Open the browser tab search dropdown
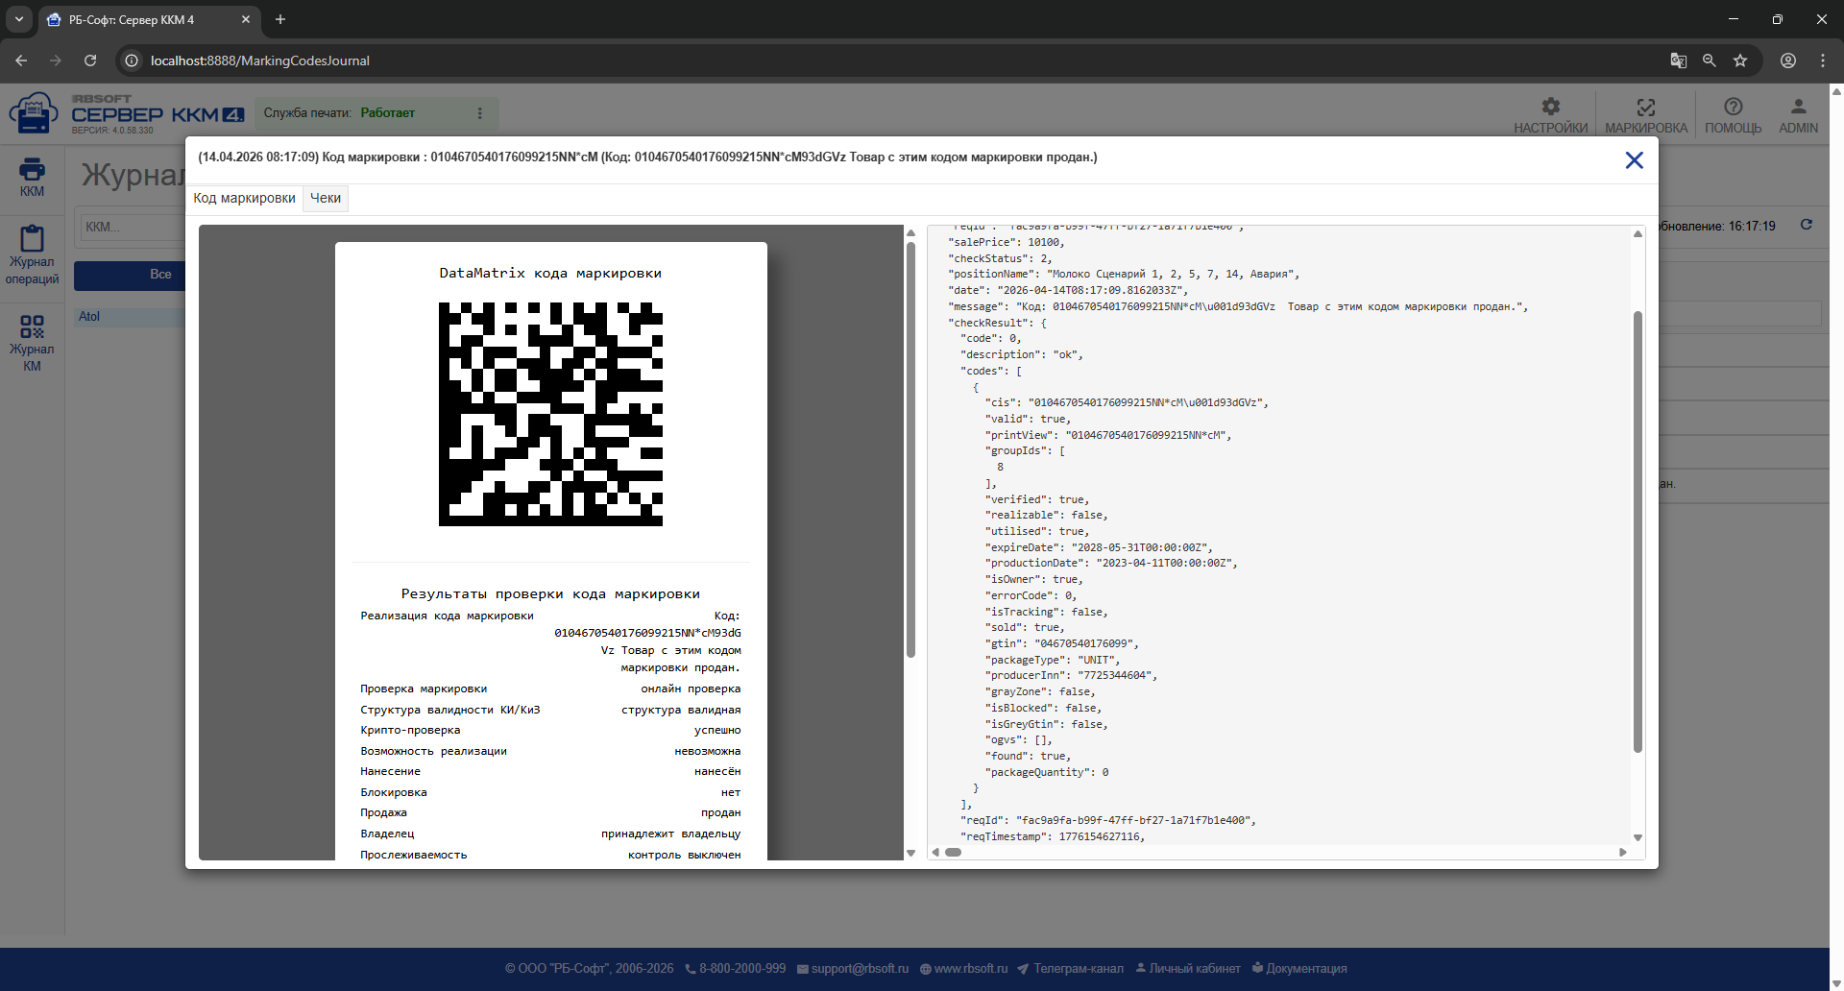 pos(19,19)
